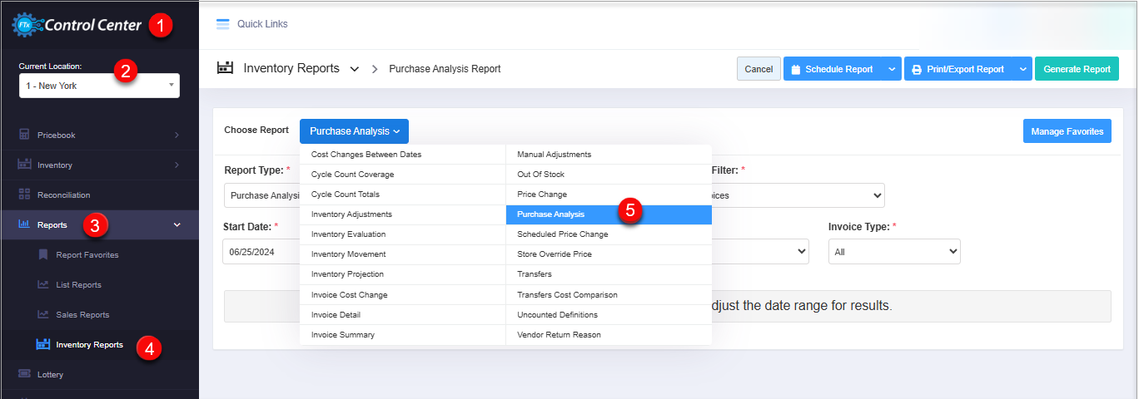Click the Lottery ticket icon in sidebar
Viewport: 1139px width, 399px height.
coord(24,374)
